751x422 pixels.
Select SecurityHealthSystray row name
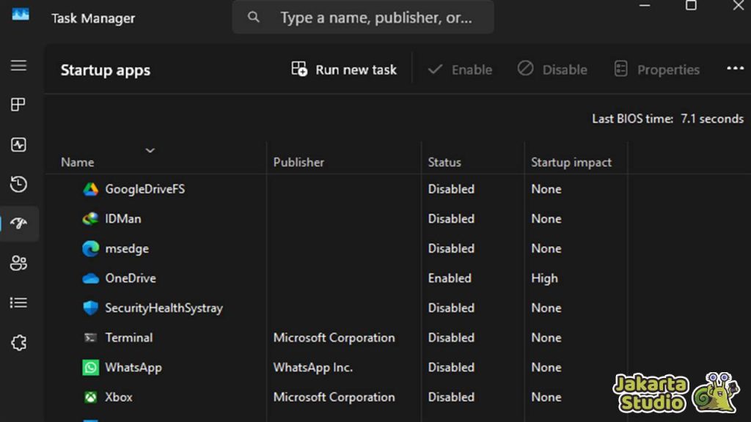pos(164,308)
